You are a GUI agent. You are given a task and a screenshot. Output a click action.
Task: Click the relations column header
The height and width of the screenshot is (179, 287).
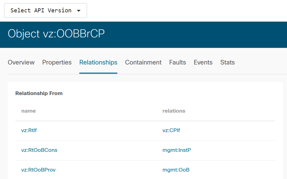pyautogui.click(x=174, y=111)
